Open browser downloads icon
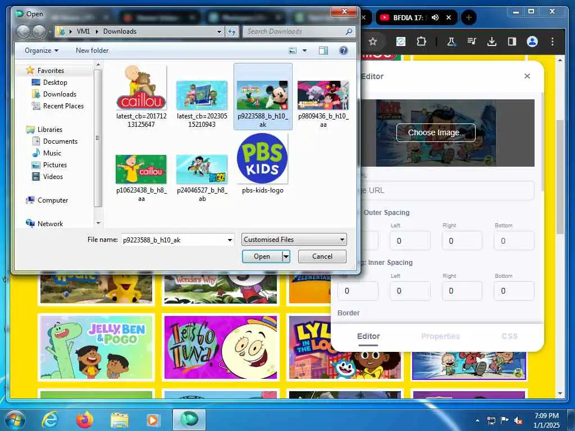The width and height of the screenshot is (575, 431). point(492,42)
